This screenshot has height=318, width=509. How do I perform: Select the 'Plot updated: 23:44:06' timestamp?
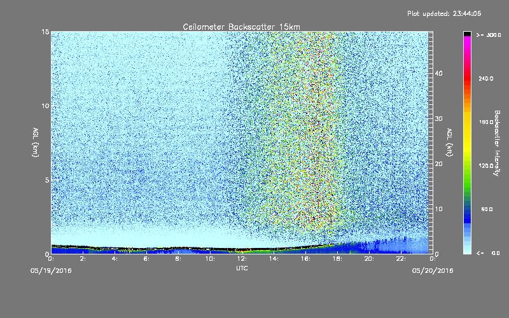(x=444, y=13)
